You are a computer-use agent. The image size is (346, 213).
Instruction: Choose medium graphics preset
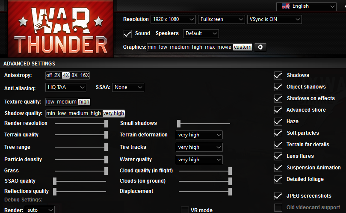pos(180,47)
